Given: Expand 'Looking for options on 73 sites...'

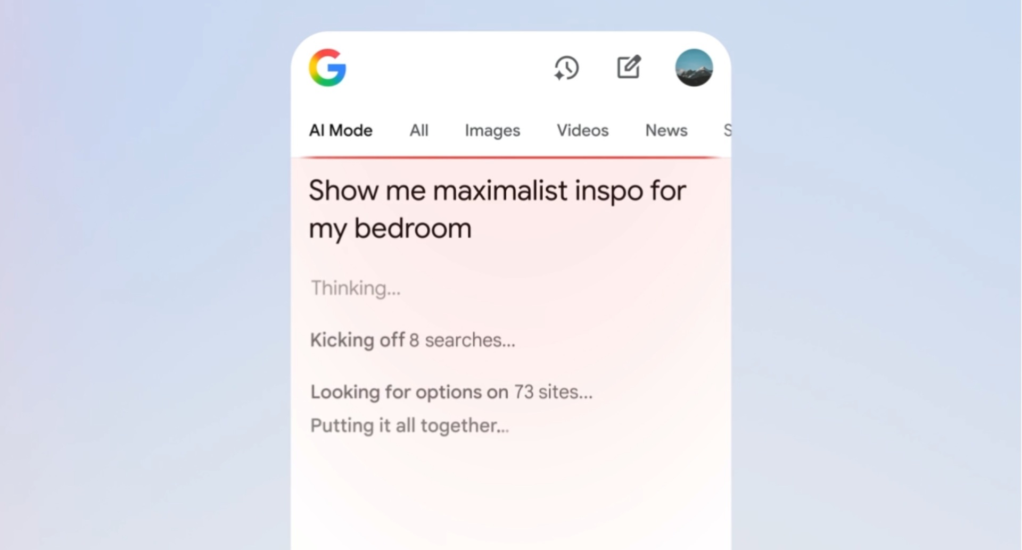Looking at the screenshot, I should [451, 392].
